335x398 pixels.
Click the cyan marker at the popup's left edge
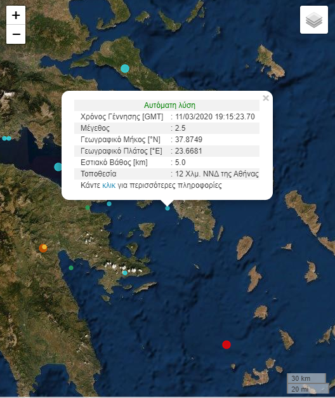tap(58, 167)
